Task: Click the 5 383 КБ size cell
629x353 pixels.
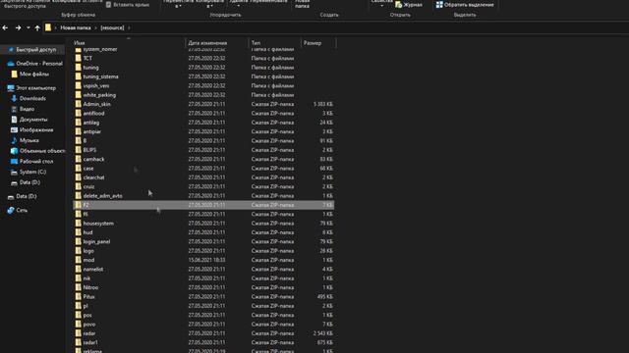Action: (x=323, y=104)
